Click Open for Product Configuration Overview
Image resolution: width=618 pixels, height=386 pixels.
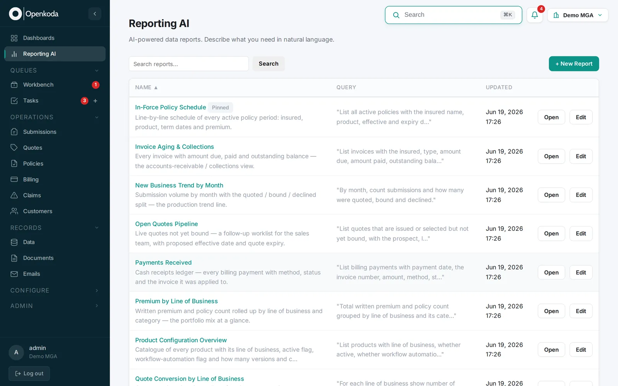pos(551,350)
